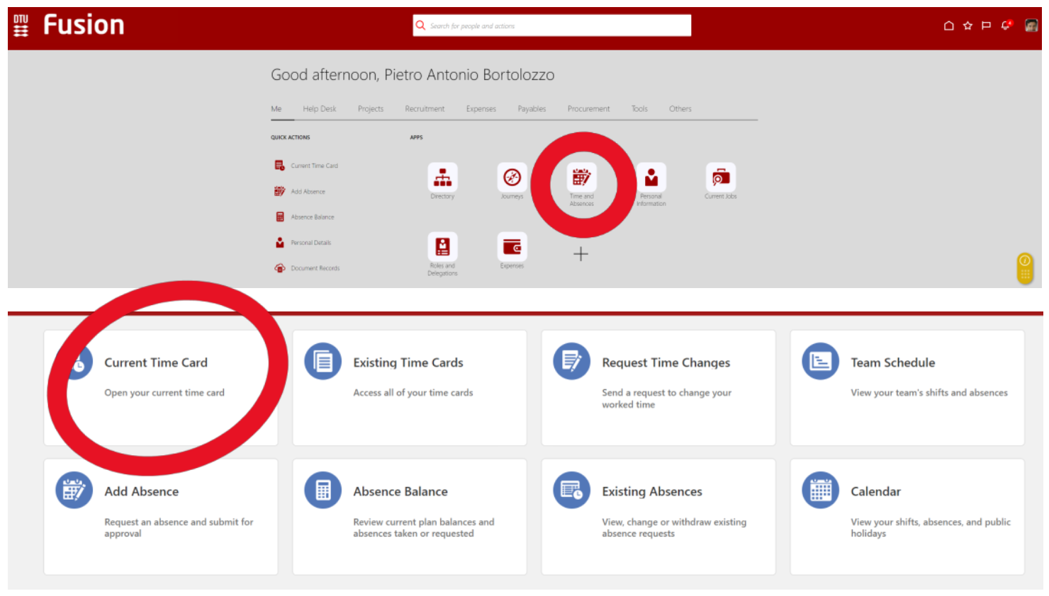Viewport: 1049px width, 596px height.
Task: Click 'View, change or withdraw existing absence requests'
Action: point(674,527)
